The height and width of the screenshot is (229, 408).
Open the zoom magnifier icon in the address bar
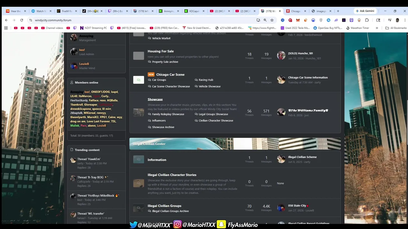[265, 20]
